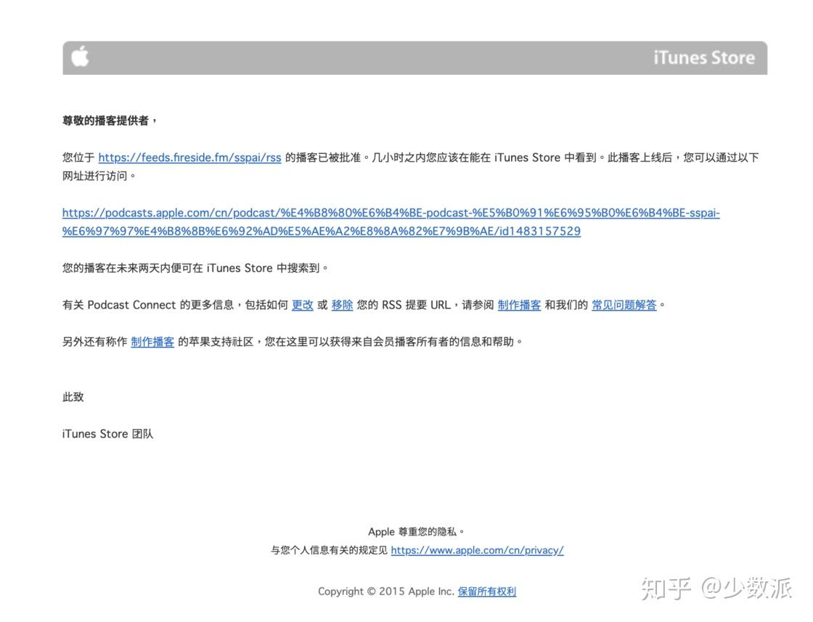Click the Apple logo in header
The width and height of the screenshot is (813, 622).
click(x=80, y=57)
